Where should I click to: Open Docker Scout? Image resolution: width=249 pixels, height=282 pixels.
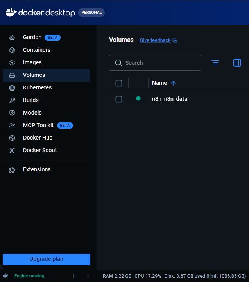pos(47,150)
